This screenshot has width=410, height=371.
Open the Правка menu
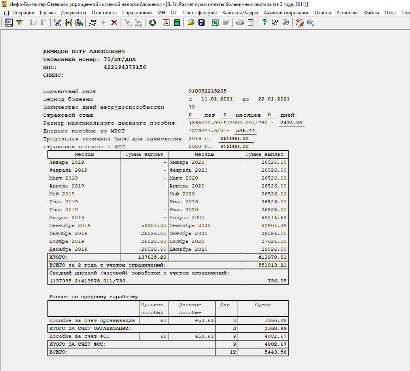coord(48,13)
